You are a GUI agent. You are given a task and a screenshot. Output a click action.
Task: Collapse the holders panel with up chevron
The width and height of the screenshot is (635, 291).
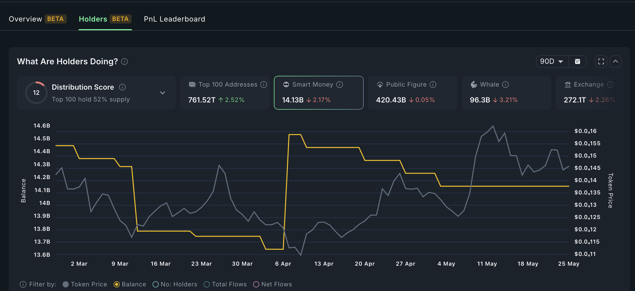click(616, 61)
